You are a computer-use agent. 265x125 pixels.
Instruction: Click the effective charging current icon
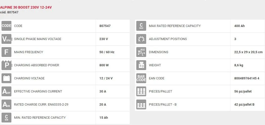point(7,91)
